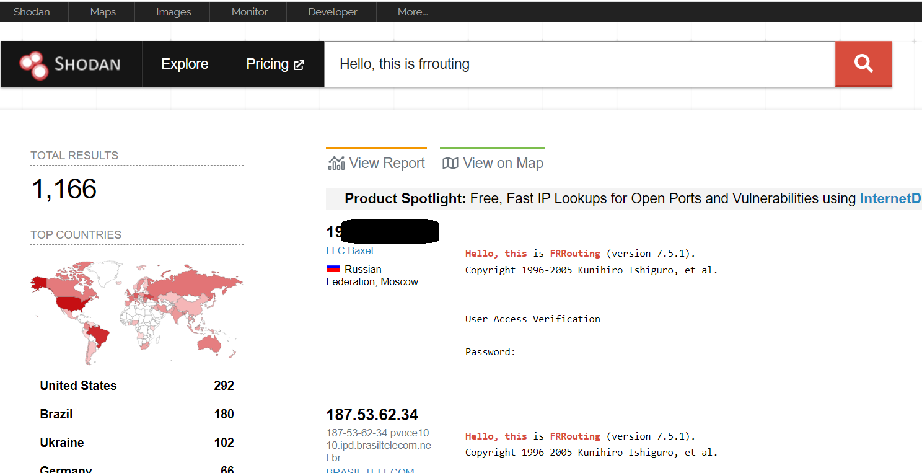Open the Explore page
This screenshot has height=473, width=922.
point(185,64)
